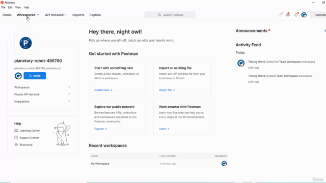Open planetary-robot-486780.postman.co team URL
The image size is (326, 183).
pos(37,68)
